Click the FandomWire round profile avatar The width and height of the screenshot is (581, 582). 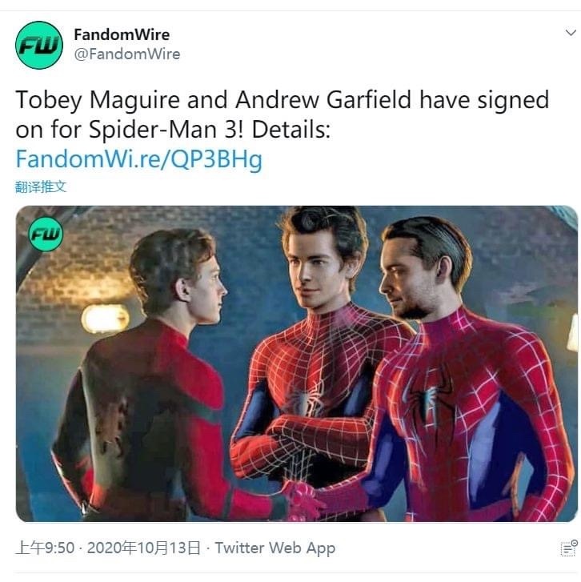pos(39,45)
